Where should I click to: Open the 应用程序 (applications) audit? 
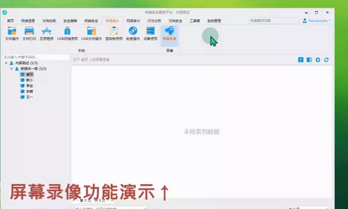pyautogui.click(x=46, y=34)
